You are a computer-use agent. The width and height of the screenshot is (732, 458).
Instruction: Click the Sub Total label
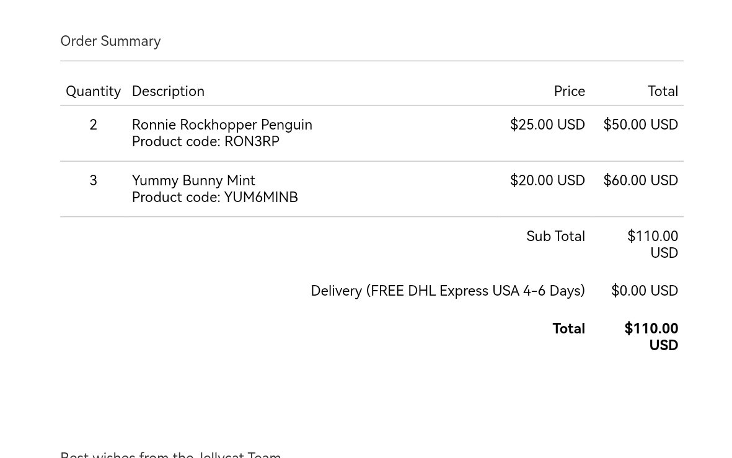pos(555,236)
